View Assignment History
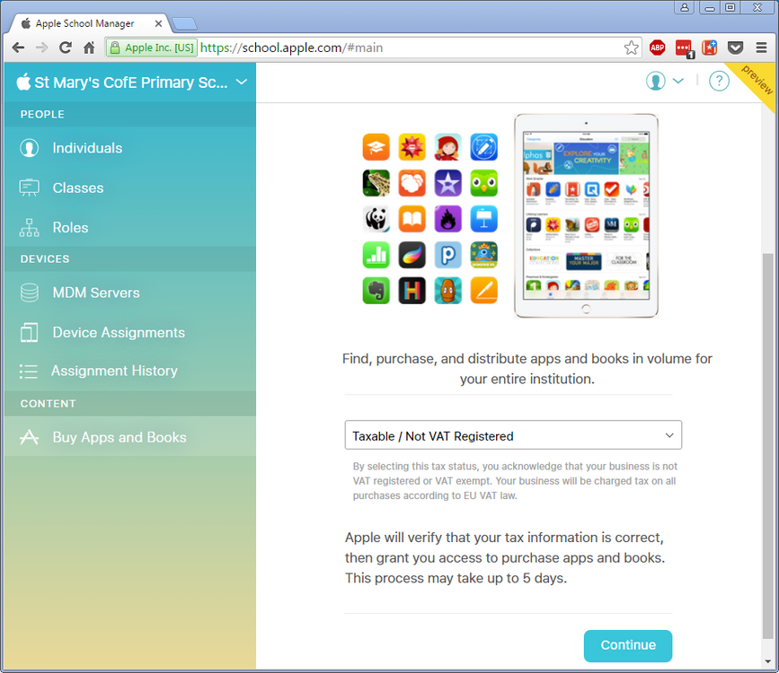 coord(130,371)
